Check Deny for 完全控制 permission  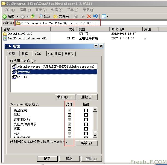tap(86, 110)
